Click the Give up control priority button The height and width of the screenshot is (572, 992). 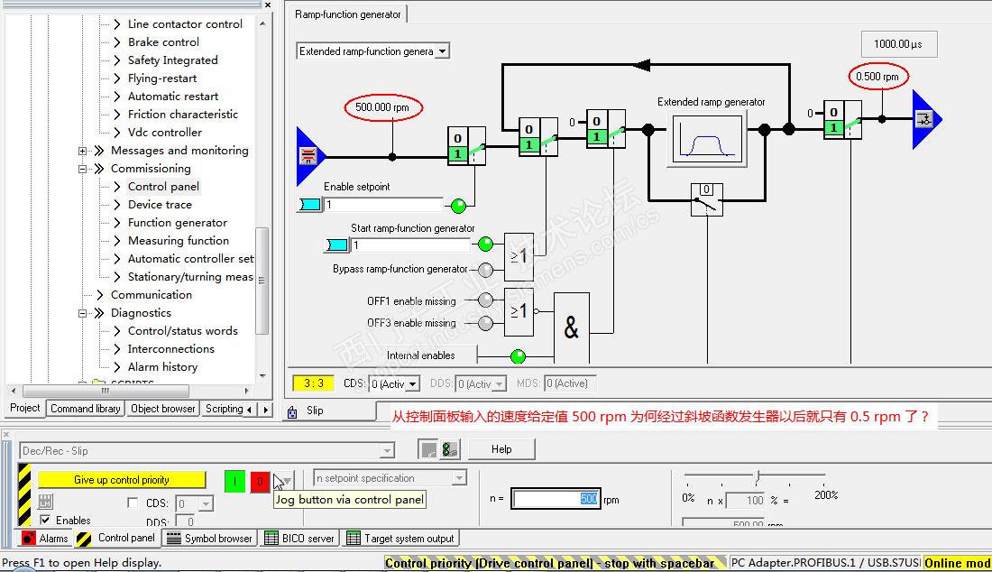[x=122, y=480]
